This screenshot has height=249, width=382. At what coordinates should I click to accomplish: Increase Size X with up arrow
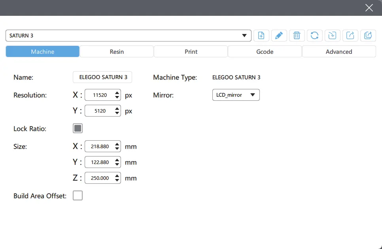(117, 144)
